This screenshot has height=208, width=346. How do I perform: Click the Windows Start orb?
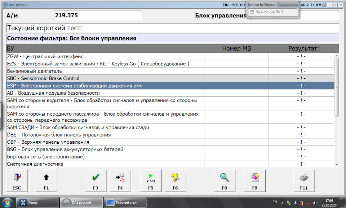point(7,203)
